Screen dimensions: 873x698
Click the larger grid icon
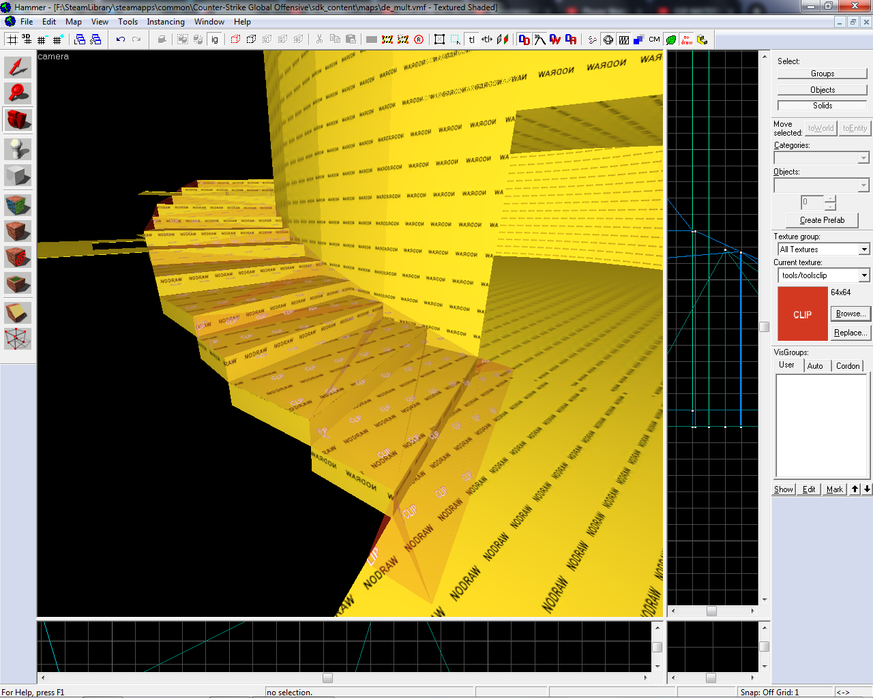[x=58, y=40]
